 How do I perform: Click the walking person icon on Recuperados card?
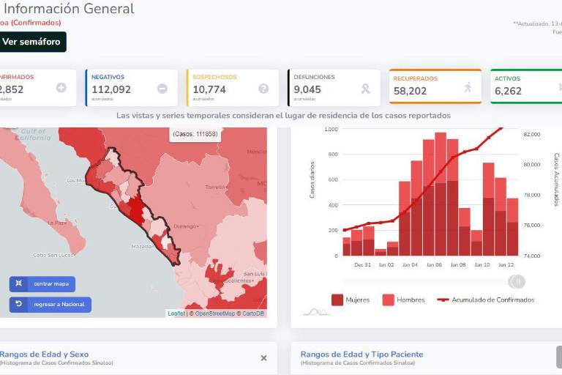468,88
